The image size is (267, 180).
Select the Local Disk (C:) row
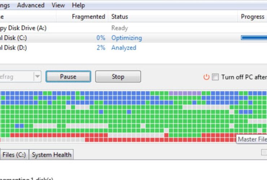click(x=14, y=38)
